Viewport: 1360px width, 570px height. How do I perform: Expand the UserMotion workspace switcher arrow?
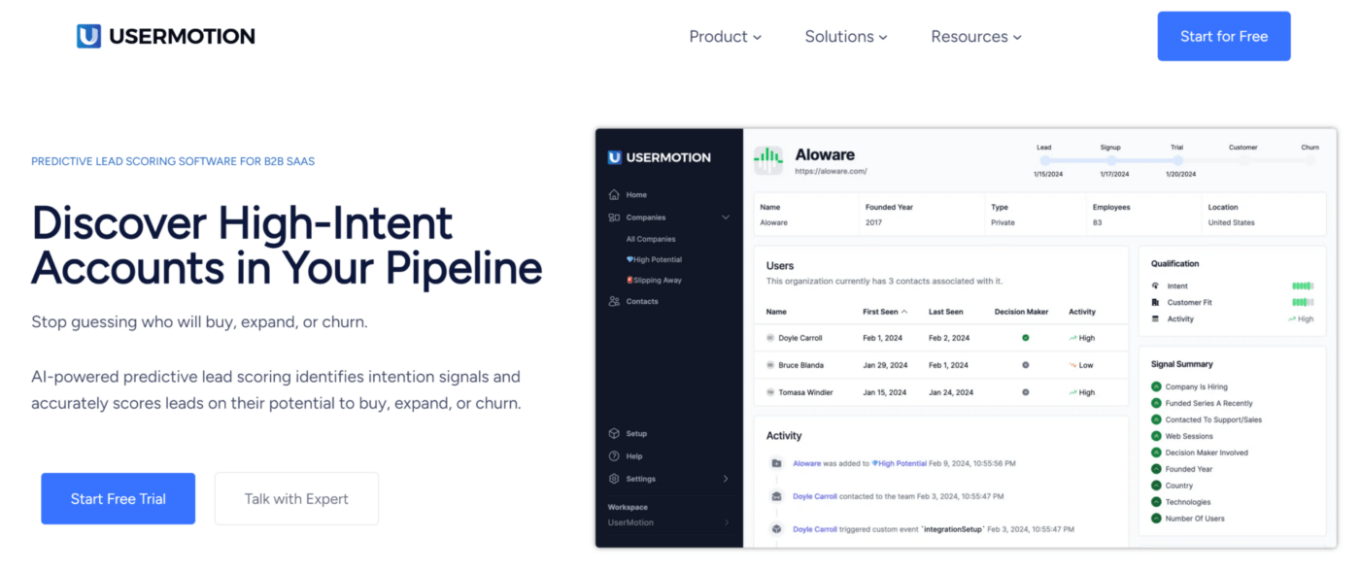pos(726,523)
